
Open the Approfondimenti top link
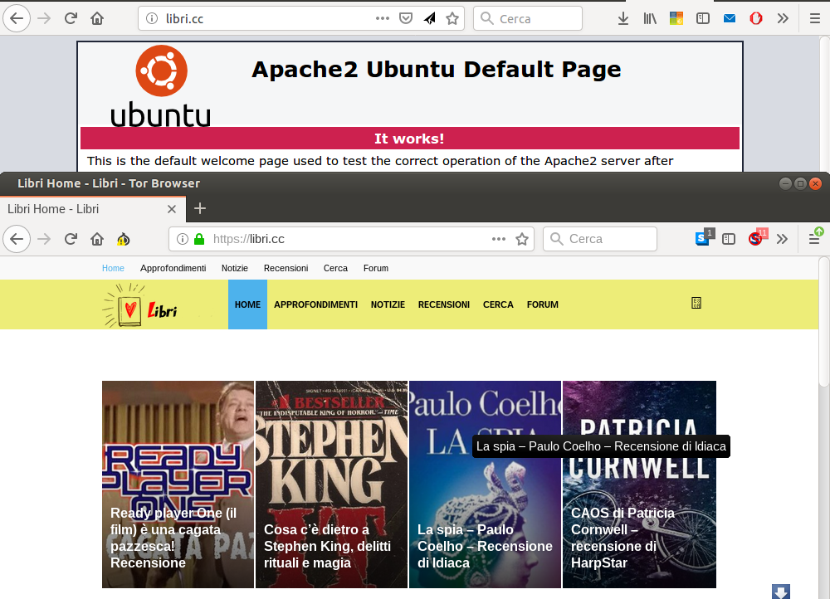coord(173,268)
